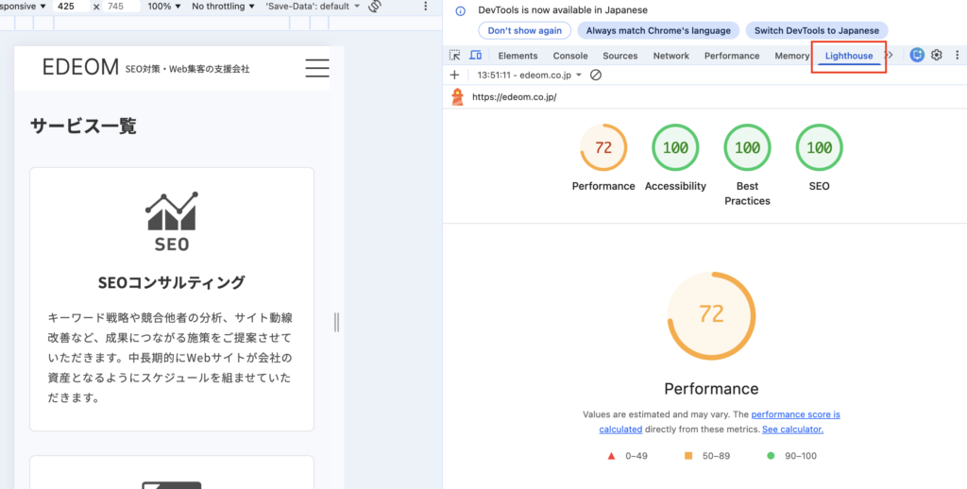Open the No throttling dropdown
Viewport: 967px width, 489px height.
coord(223,6)
